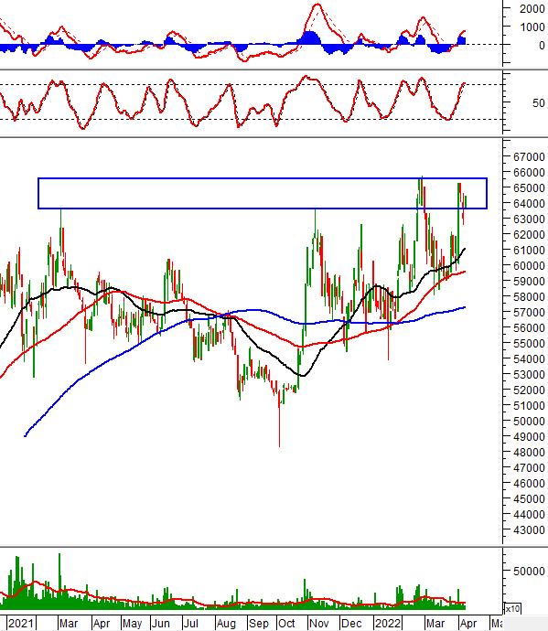Select the Aug marker on the time axis
Screen dimensions: 548x631
(x=225, y=624)
